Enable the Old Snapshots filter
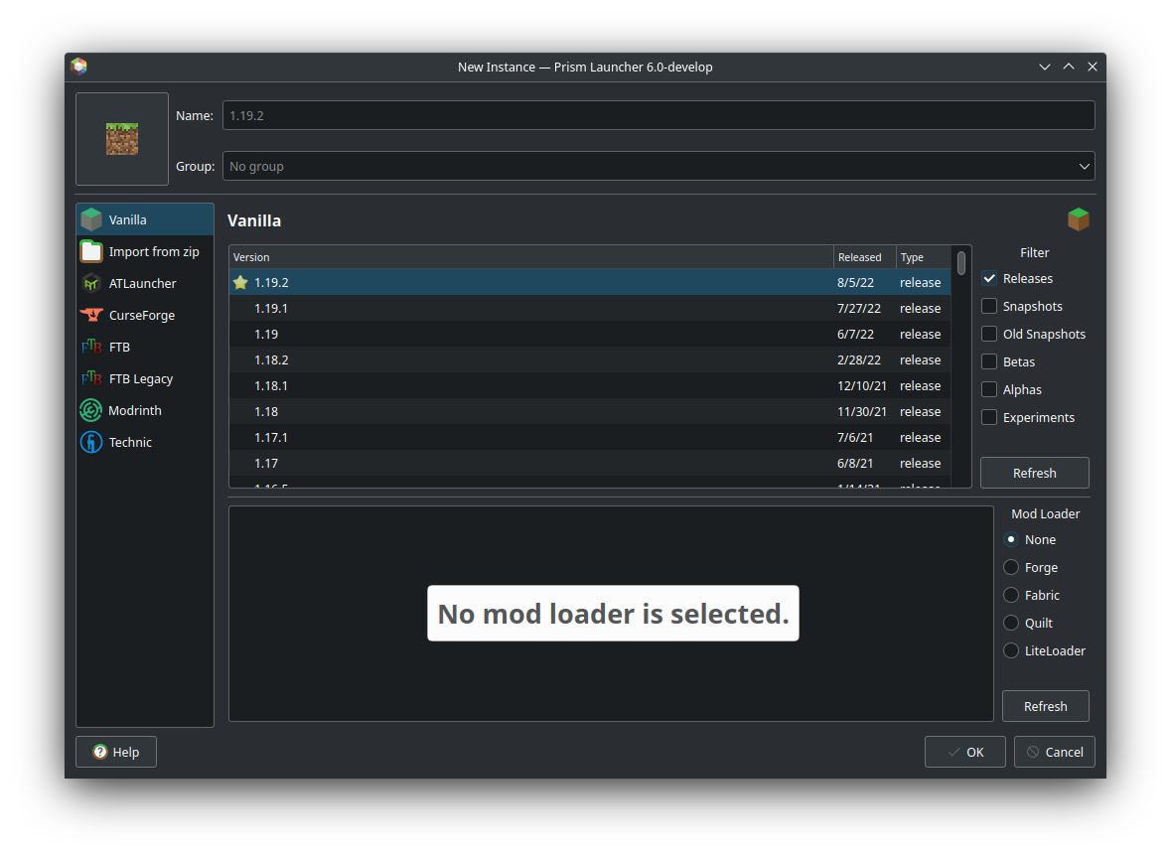Image resolution: width=1171 pixels, height=855 pixels. (989, 334)
